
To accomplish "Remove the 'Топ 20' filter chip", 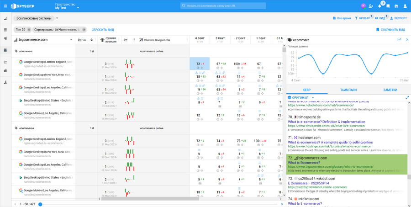I will 29,30.
